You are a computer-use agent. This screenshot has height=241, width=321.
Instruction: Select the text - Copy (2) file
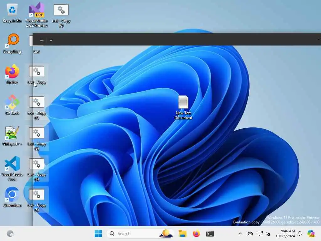pyautogui.click(x=37, y=108)
